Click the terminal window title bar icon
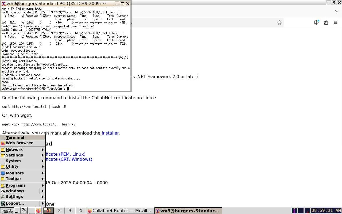 (x=4, y=4)
